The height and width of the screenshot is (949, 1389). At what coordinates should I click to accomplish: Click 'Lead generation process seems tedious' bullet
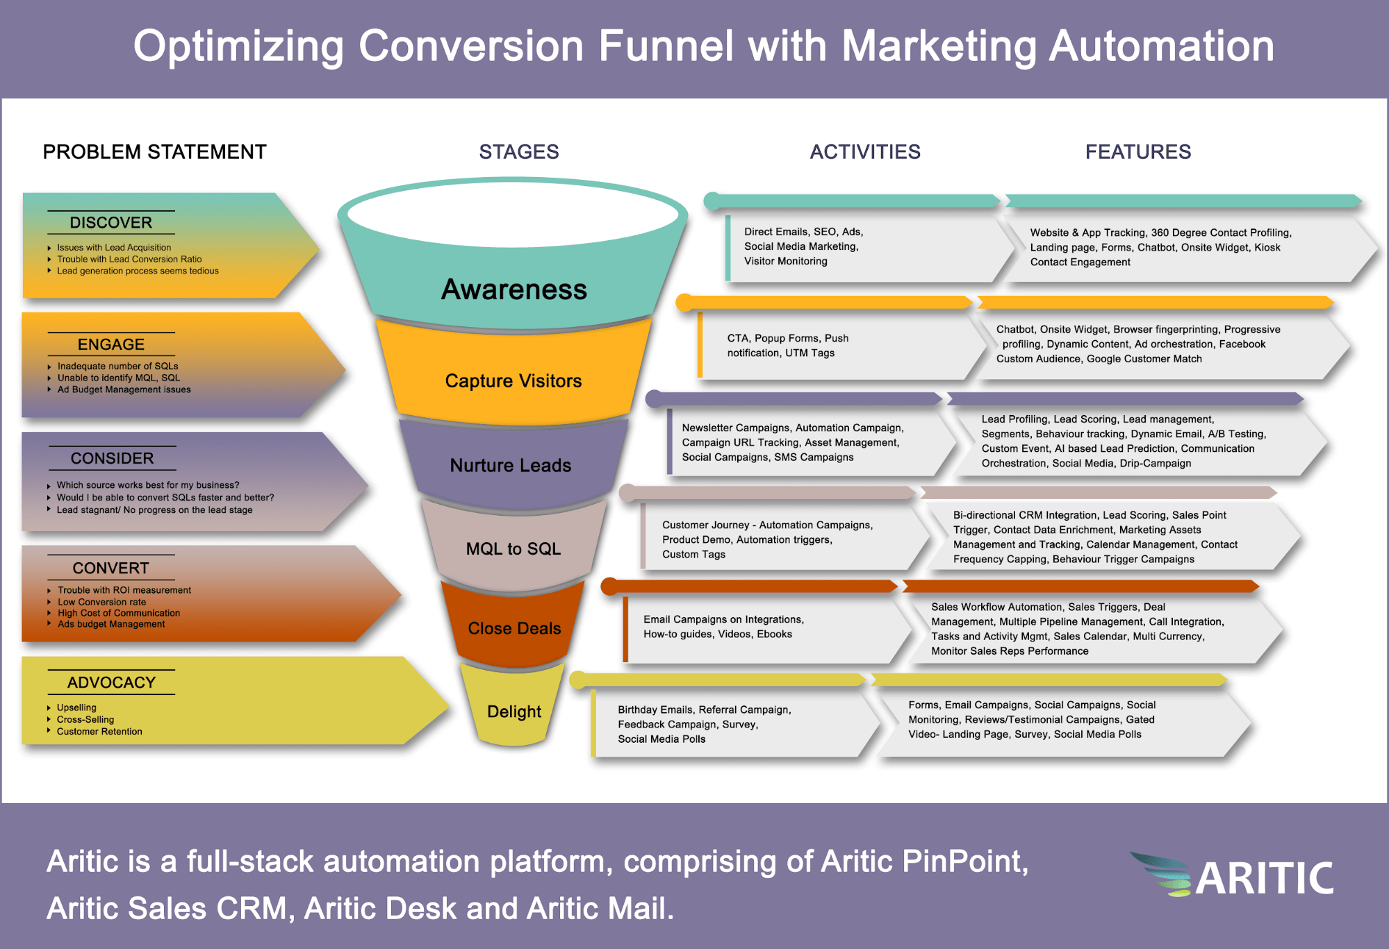point(138,271)
